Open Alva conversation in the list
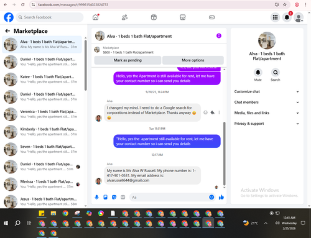The image size is (311, 238). [42, 44]
